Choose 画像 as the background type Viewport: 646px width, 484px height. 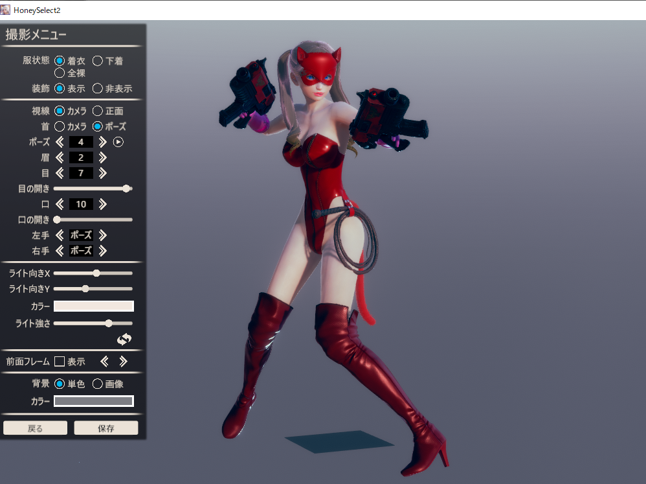pos(98,384)
